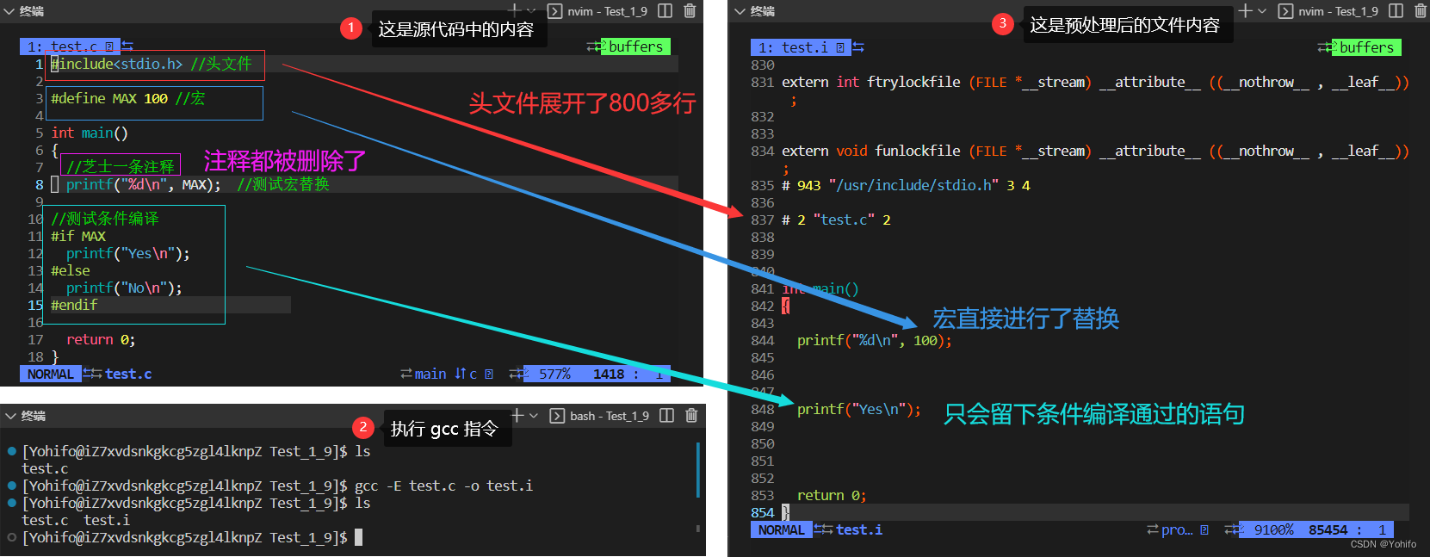Click the scrollbar of the bash terminal
1430x557 pixels.
tap(697, 470)
